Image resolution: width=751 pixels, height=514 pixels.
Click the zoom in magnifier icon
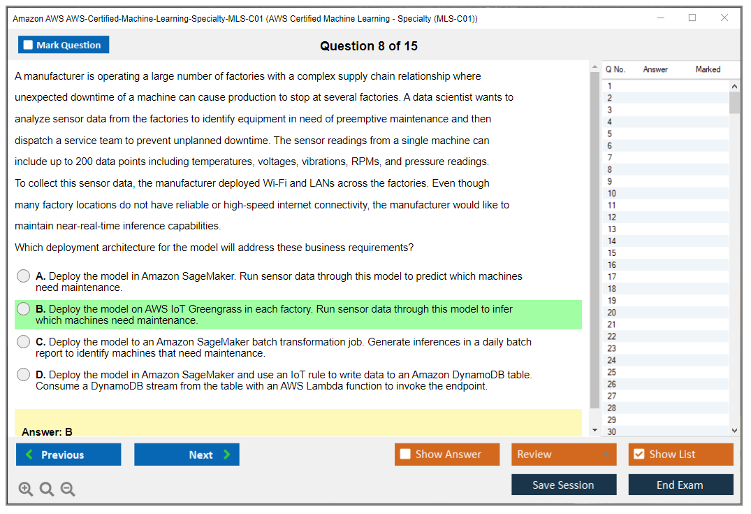coord(26,490)
